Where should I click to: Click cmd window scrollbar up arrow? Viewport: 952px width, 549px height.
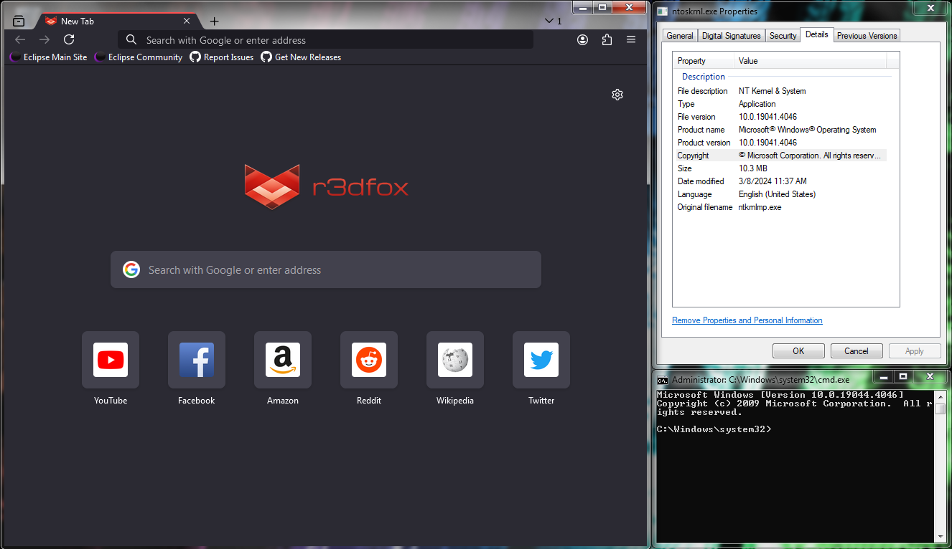(940, 396)
